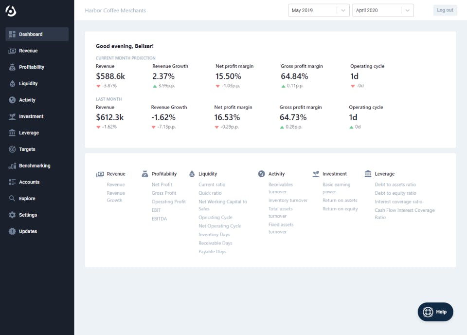This screenshot has height=335, width=467.
Task: Open the Gross Profit link
Action: tap(164, 193)
